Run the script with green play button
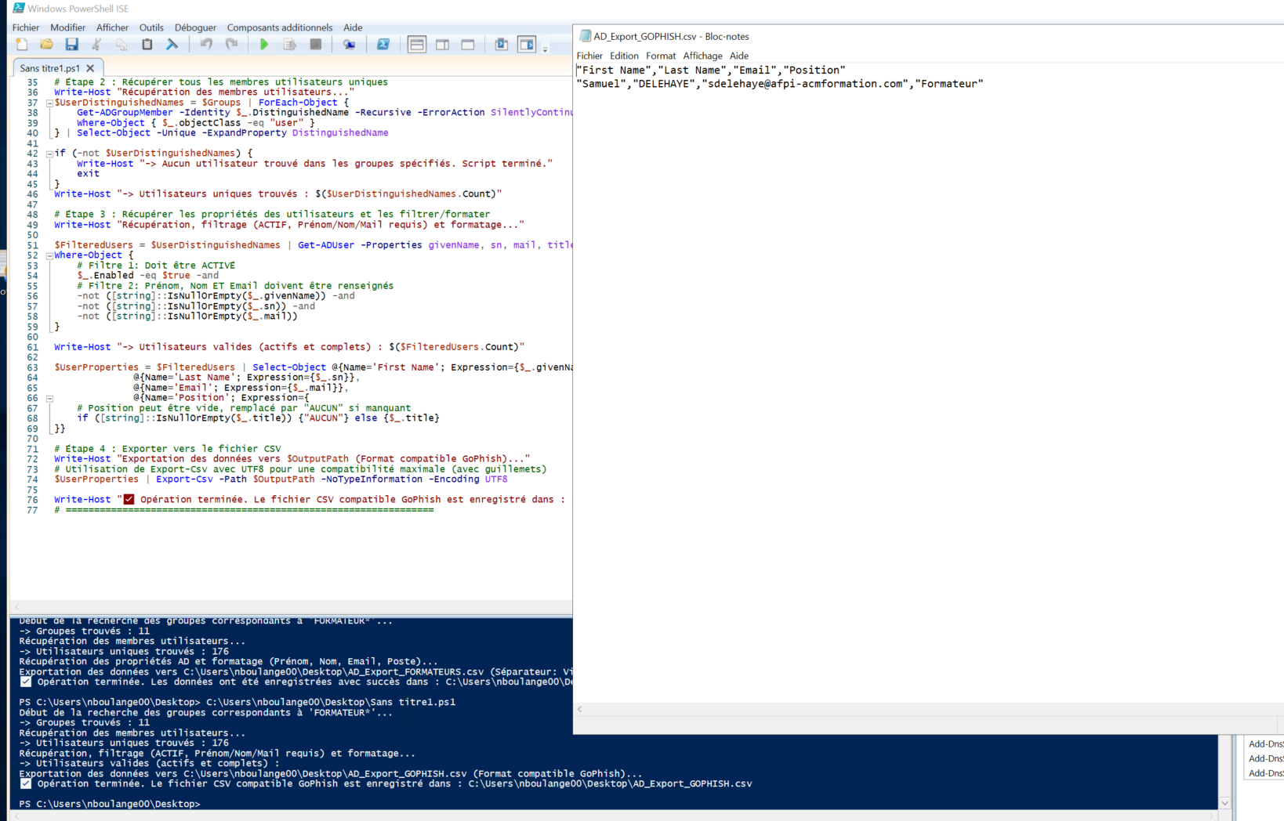Viewport: 1284px width, 821px height. point(264,45)
